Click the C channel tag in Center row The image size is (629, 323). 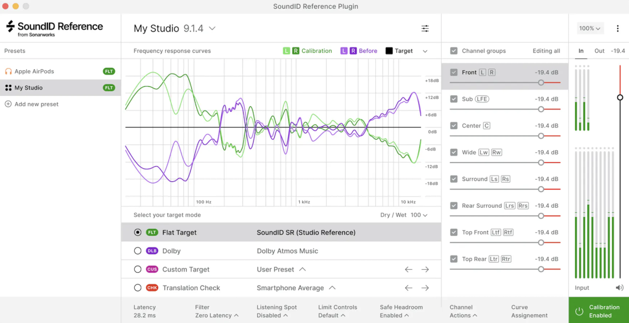point(487,126)
